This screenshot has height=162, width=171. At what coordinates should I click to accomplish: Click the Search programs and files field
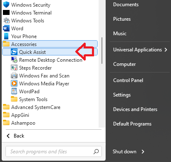(54, 152)
